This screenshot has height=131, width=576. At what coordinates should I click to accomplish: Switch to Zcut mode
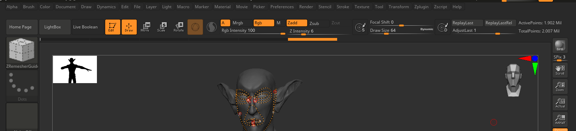(x=340, y=23)
